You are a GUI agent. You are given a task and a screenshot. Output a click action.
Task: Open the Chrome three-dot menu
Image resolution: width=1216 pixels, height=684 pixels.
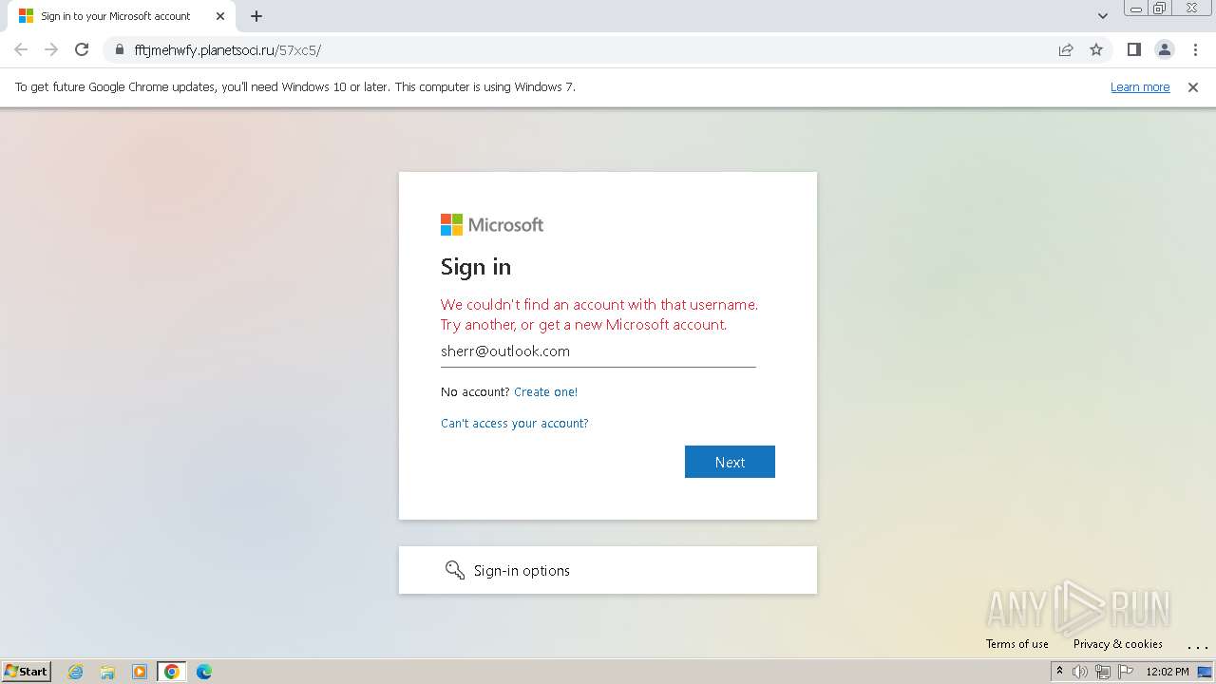(1195, 49)
